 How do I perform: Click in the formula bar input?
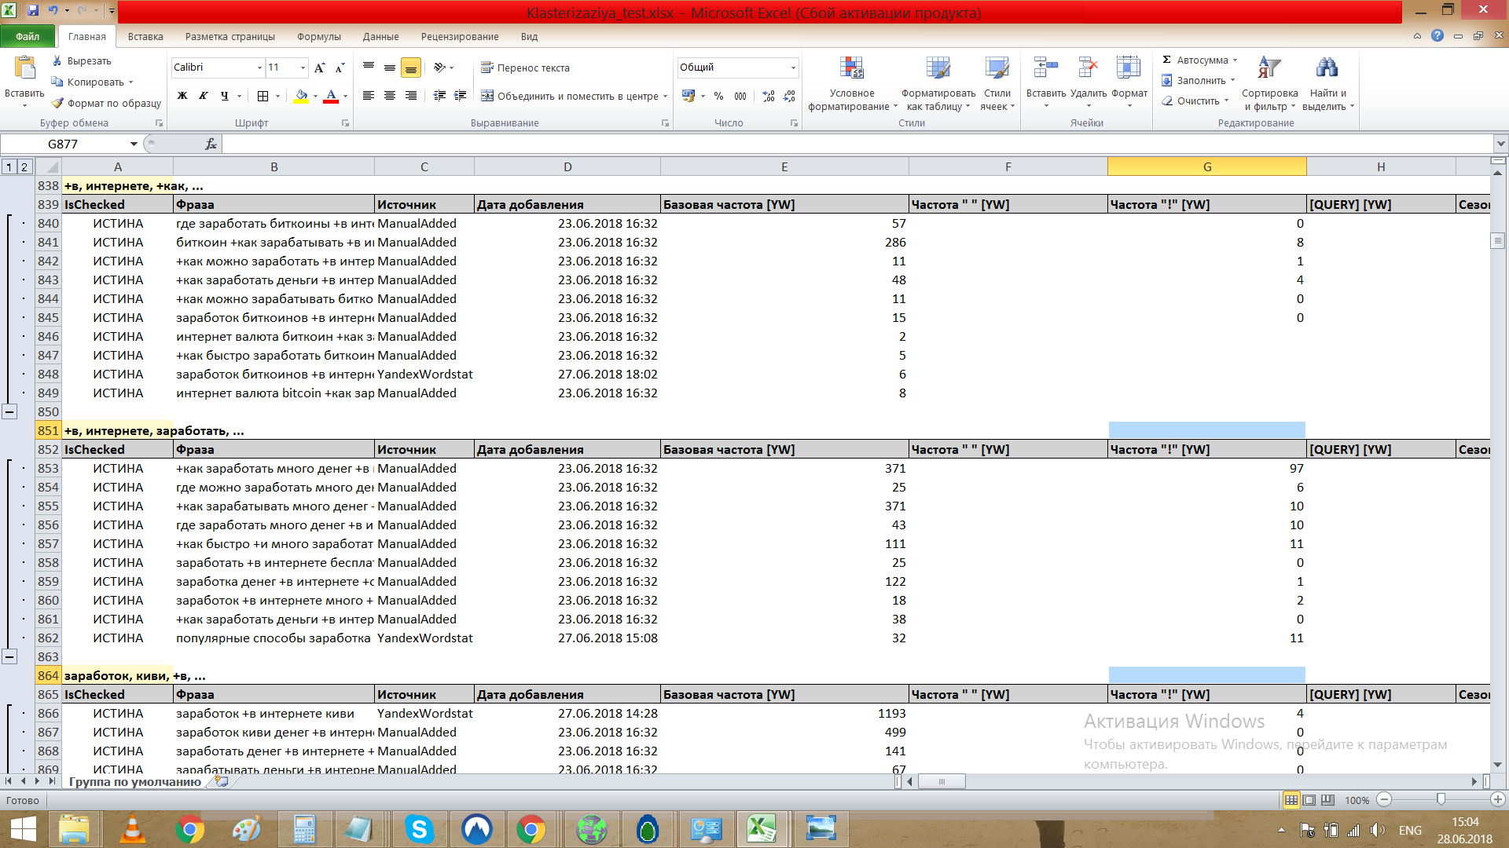(x=857, y=144)
